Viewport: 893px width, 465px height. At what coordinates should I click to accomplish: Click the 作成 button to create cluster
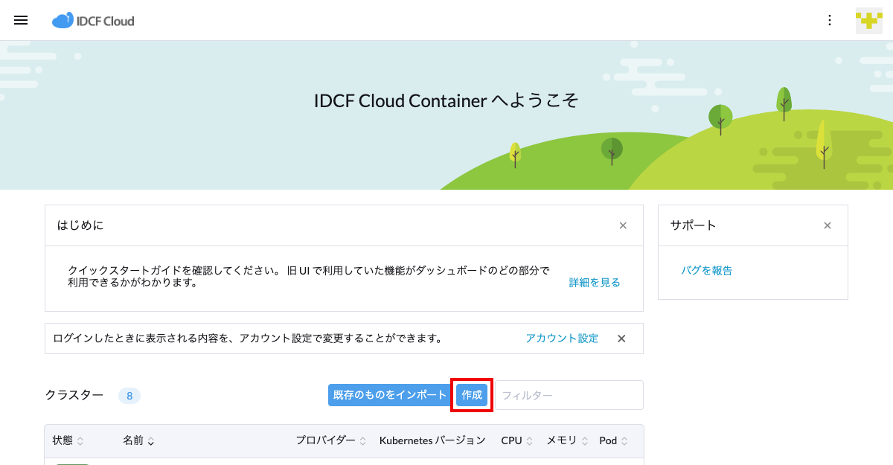coord(472,395)
